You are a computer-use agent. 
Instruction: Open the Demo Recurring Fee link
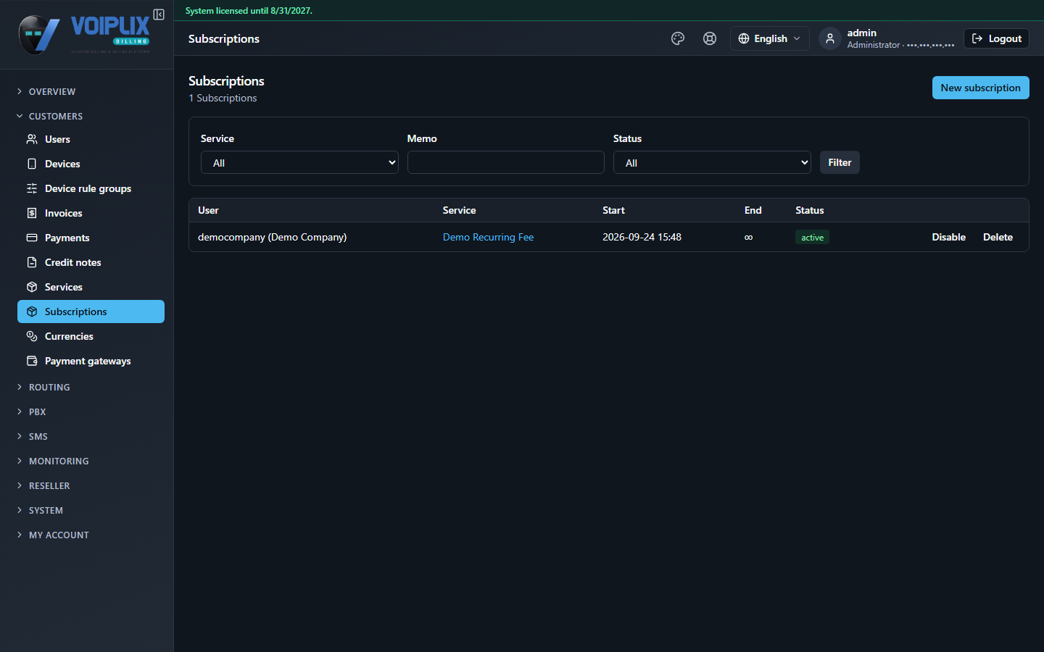(488, 237)
